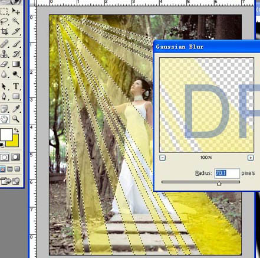Select the Magic Wand tool

[x=16, y=21]
